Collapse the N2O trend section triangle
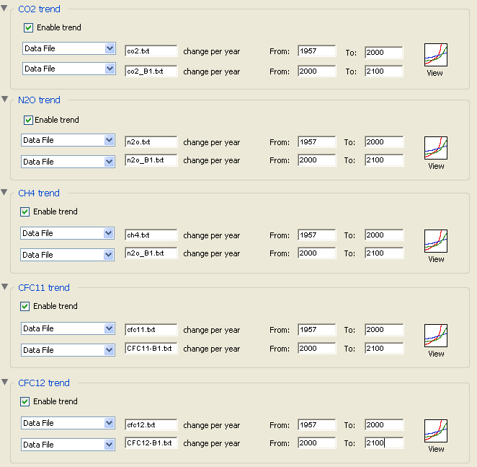477x467 pixels. point(5,100)
